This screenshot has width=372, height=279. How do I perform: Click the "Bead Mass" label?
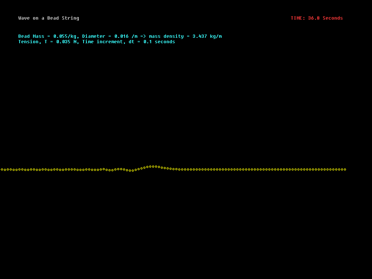pyautogui.click(x=31, y=36)
